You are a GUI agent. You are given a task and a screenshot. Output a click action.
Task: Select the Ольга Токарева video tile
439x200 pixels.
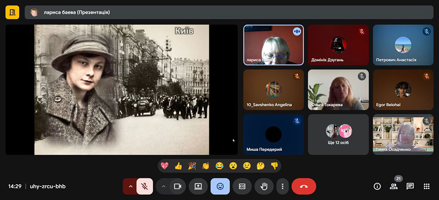point(338,90)
